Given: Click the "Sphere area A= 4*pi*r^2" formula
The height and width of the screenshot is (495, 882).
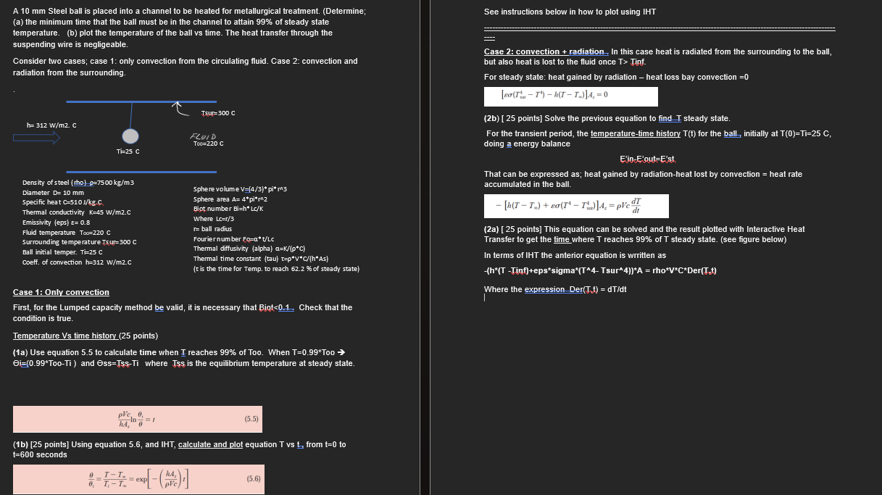Looking at the screenshot, I should pyautogui.click(x=231, y=199).
